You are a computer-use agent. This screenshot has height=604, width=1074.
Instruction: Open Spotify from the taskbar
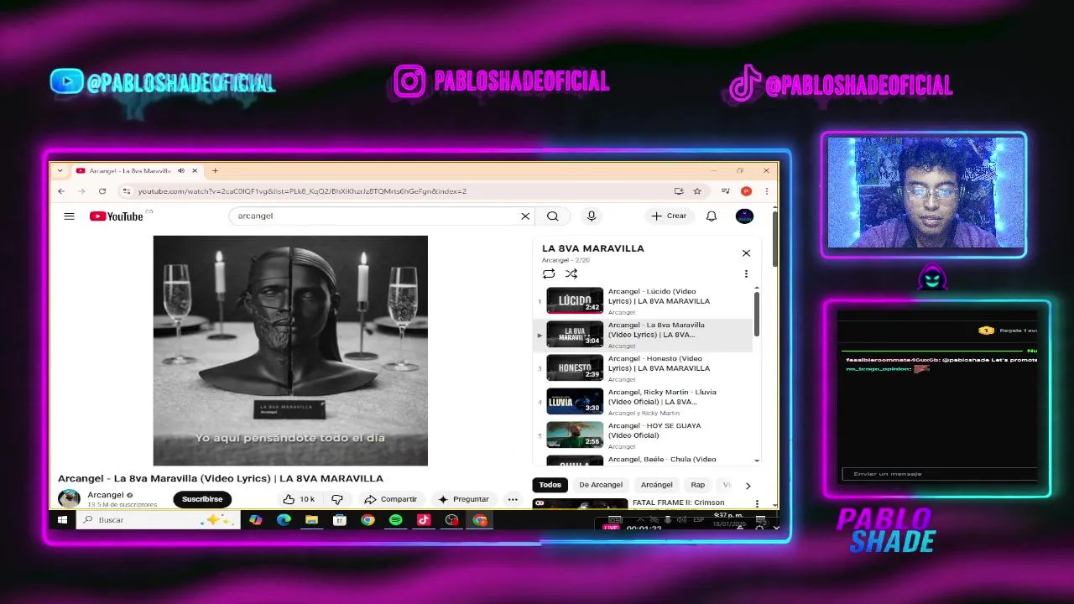[x=395, y=520]
